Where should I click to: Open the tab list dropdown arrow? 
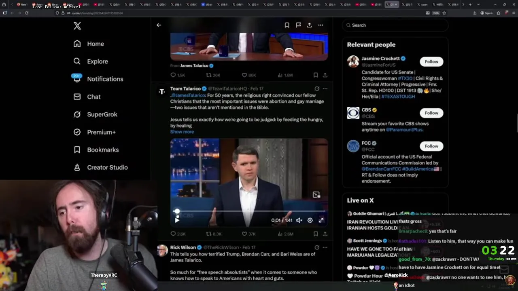click(478, 4)
